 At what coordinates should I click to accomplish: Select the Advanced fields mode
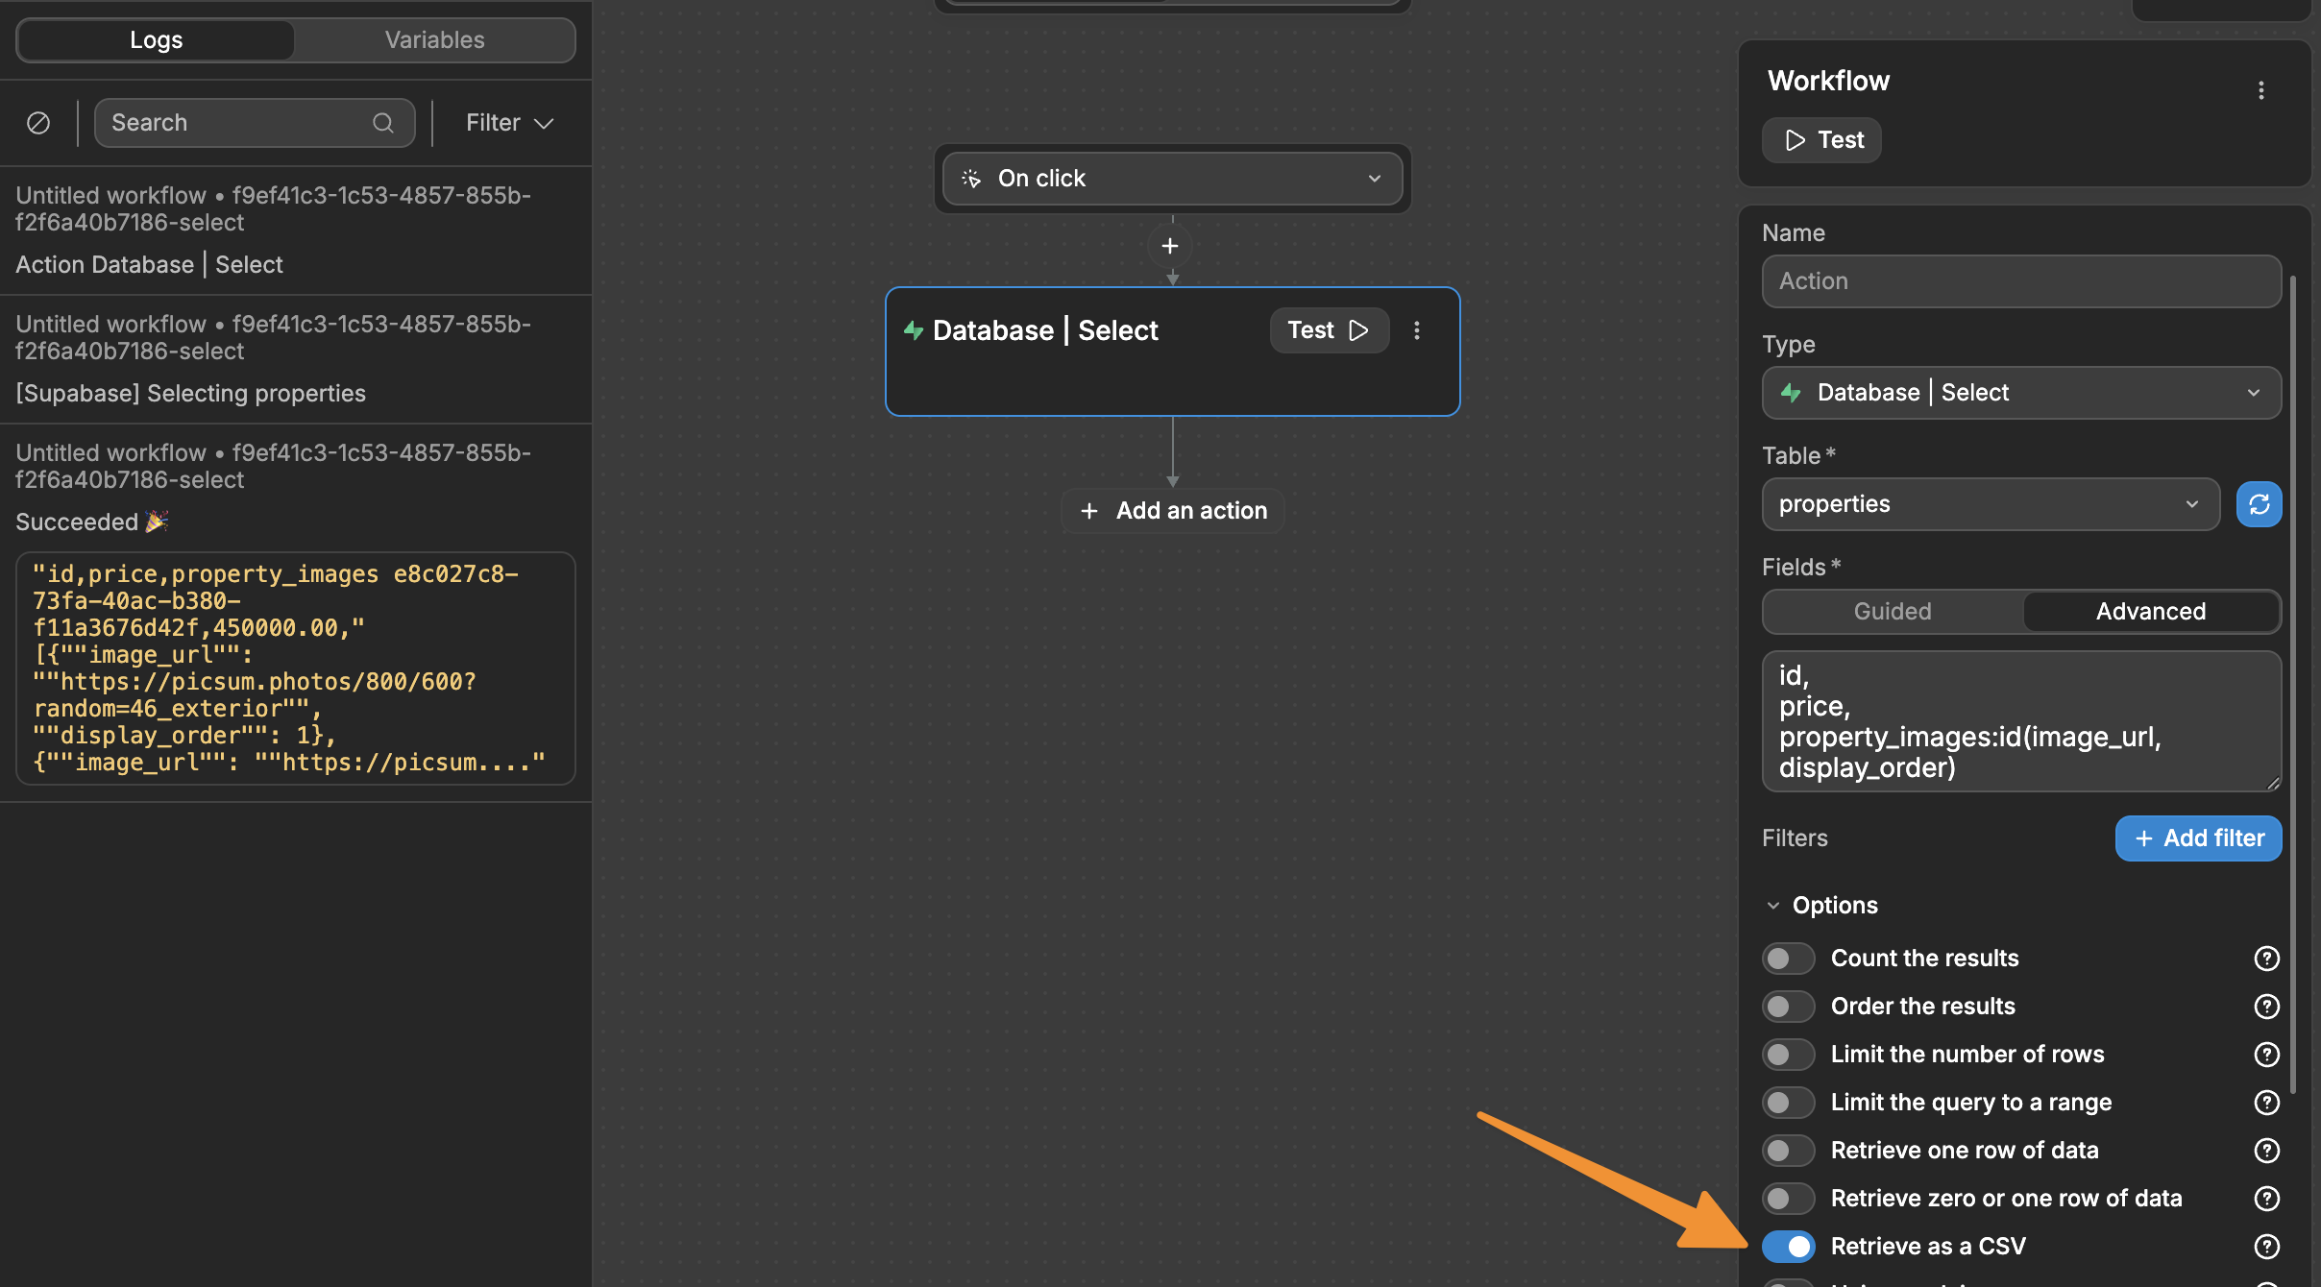(x=2151, y=612)
